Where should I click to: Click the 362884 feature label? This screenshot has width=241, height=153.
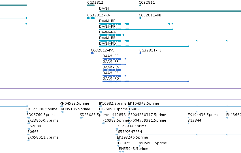(34, 126)
